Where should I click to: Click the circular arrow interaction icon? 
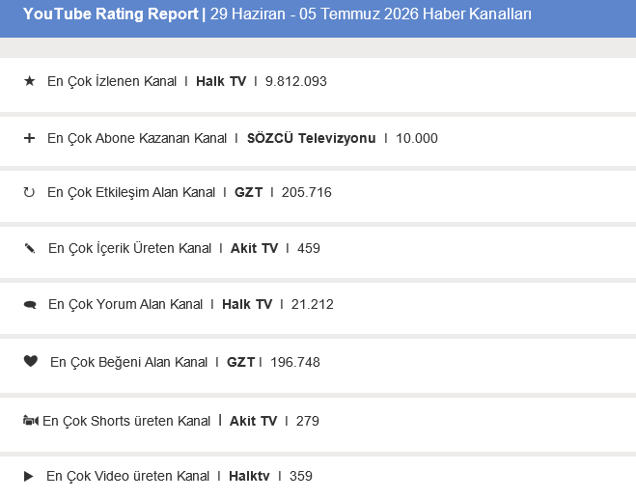[29, 192]
